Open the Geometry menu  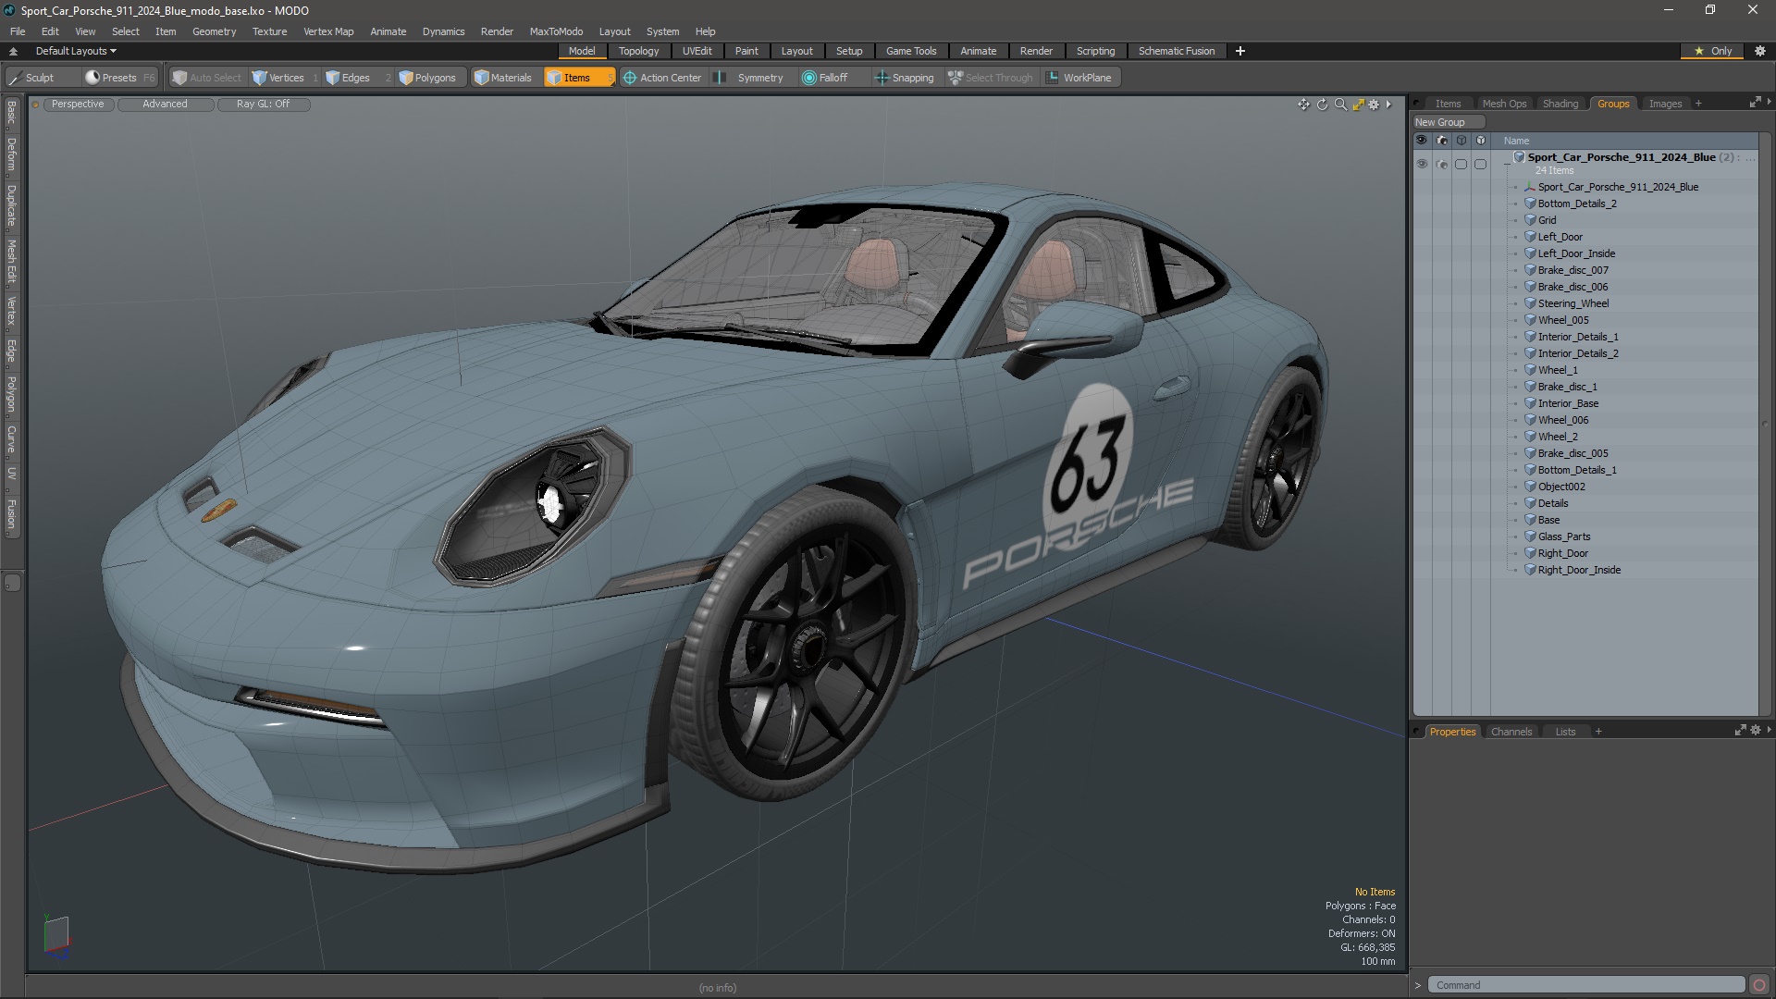click(x=214, y=31)
